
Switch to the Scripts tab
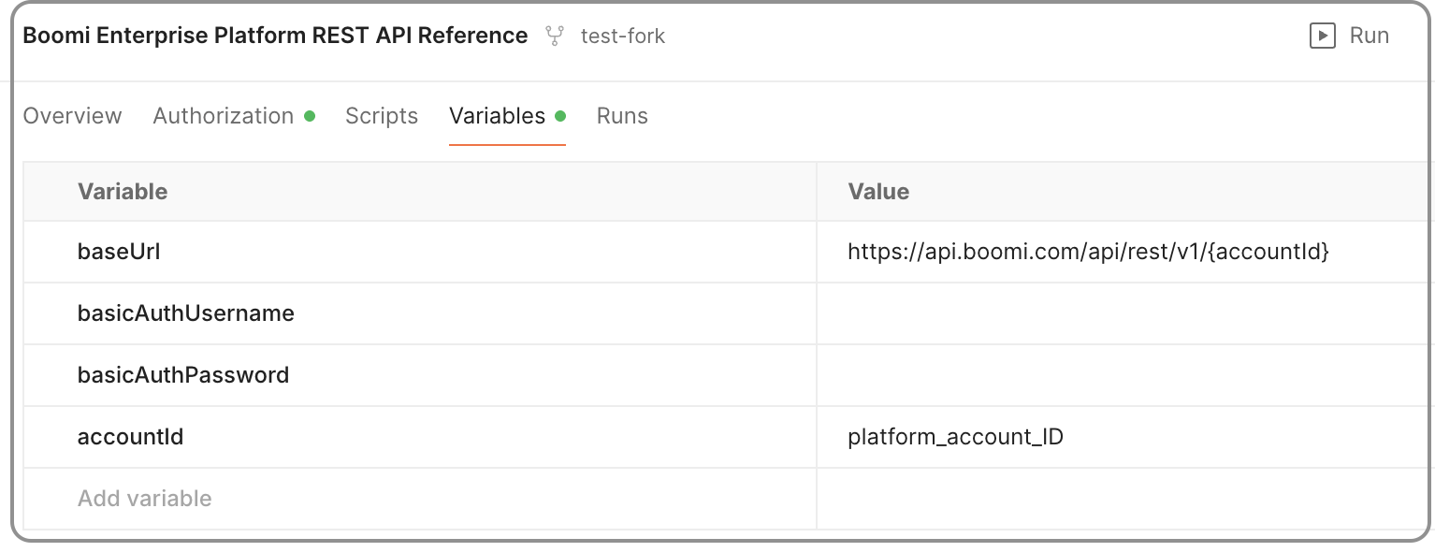coord(381,115)
